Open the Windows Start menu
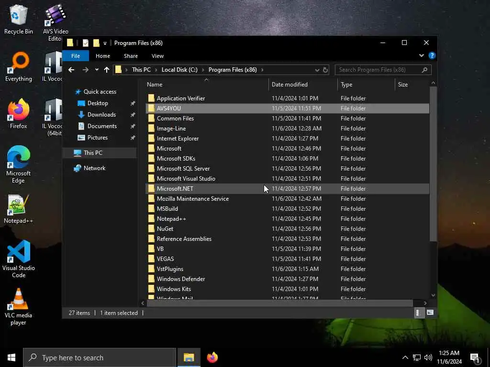Screen dimensions: 490x367 [x=11, y=357]
